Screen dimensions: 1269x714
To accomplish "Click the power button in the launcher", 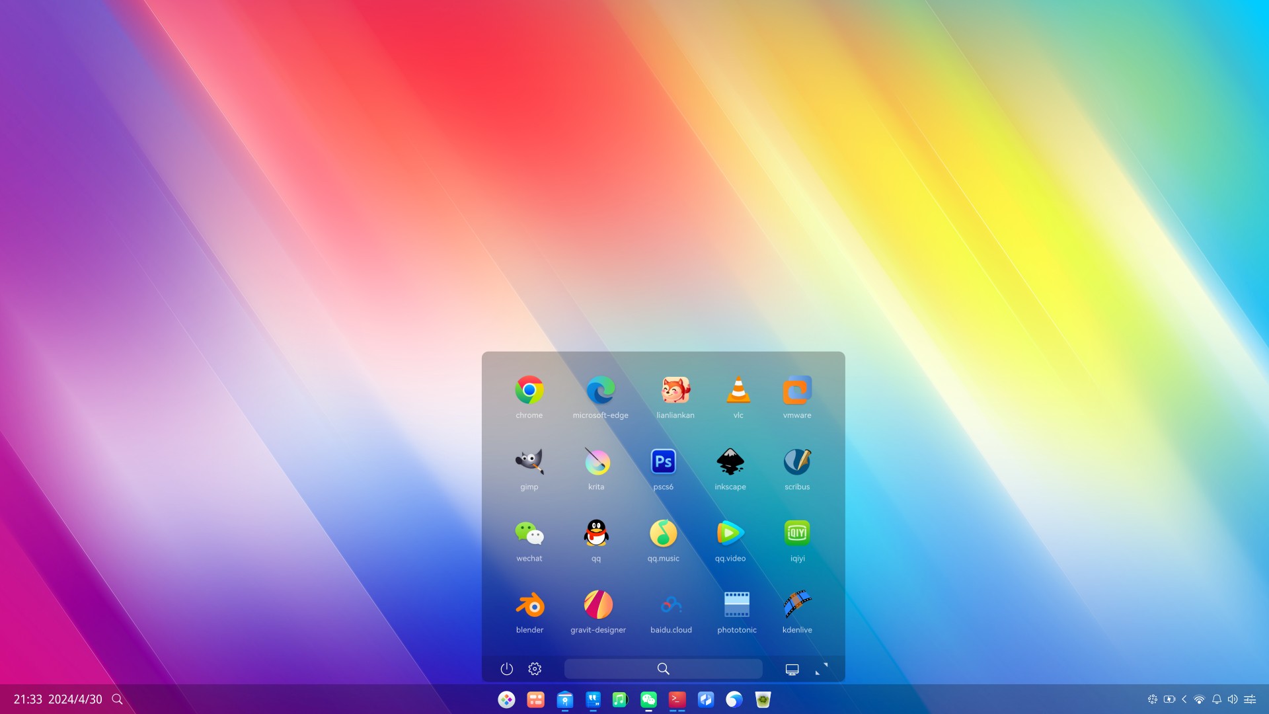I will click(x=507, y=669).
